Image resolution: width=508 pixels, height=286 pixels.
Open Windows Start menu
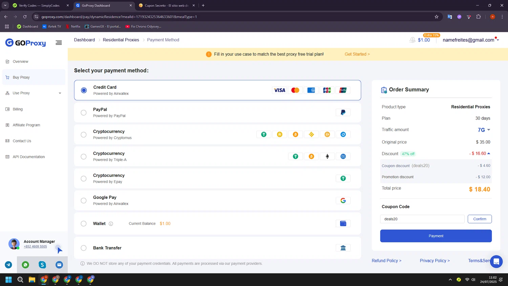pyautogui.click(x=9, y=280)
